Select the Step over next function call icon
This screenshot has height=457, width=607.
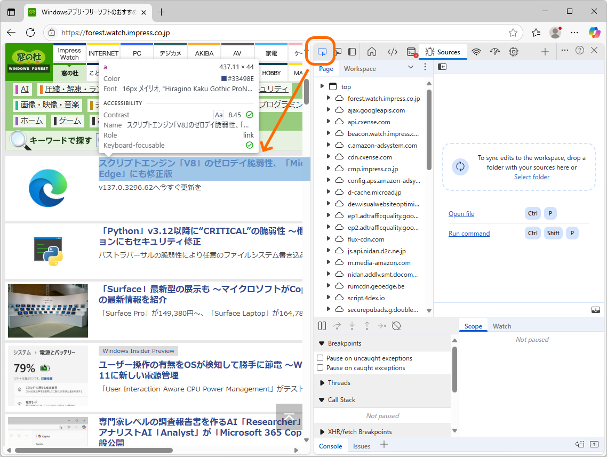coord(337,326)
